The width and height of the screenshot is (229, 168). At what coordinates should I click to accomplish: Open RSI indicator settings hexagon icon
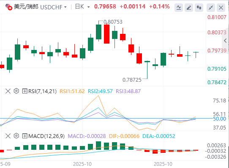coord(16,91)
